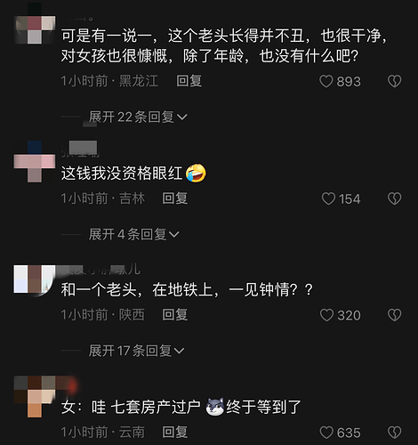Dislike the 黑龙江 comment via broken heart
Screen dimensions: 418x445
(x=394, y=81)
